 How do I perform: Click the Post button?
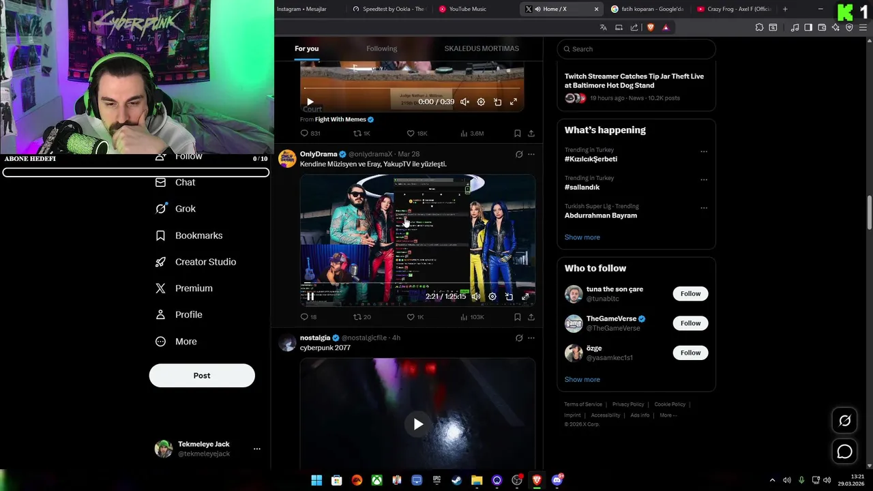pos(202,376)
